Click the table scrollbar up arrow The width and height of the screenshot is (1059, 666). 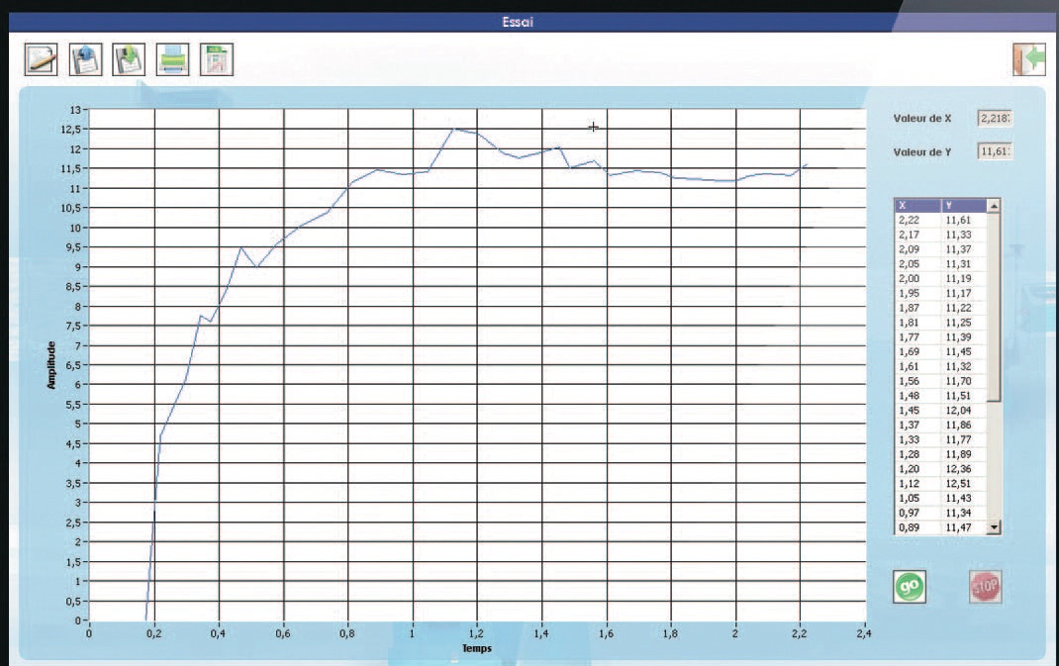pyautogui.click(x=994, y=205)
